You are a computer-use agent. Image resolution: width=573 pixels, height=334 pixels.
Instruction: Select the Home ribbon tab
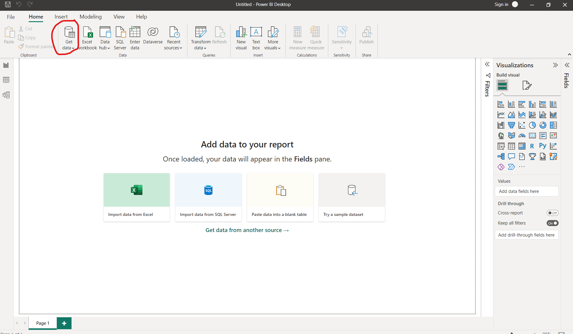click(x=36, y=17)
